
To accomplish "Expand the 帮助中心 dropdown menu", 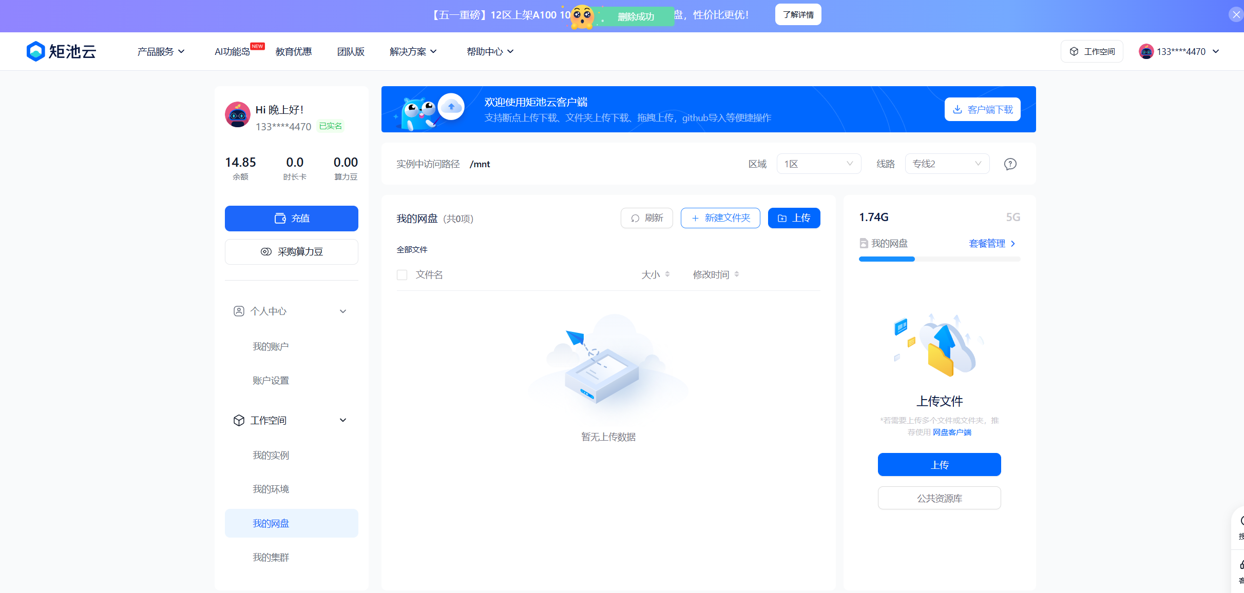I will [x=490, y=51].
